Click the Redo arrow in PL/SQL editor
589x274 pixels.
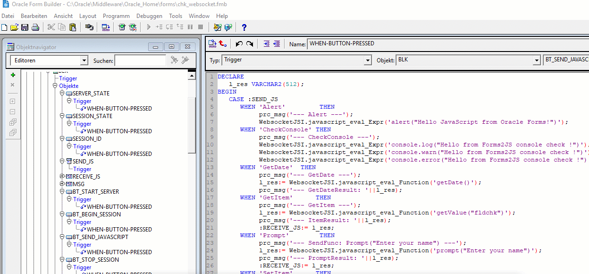tap(250, 44)
